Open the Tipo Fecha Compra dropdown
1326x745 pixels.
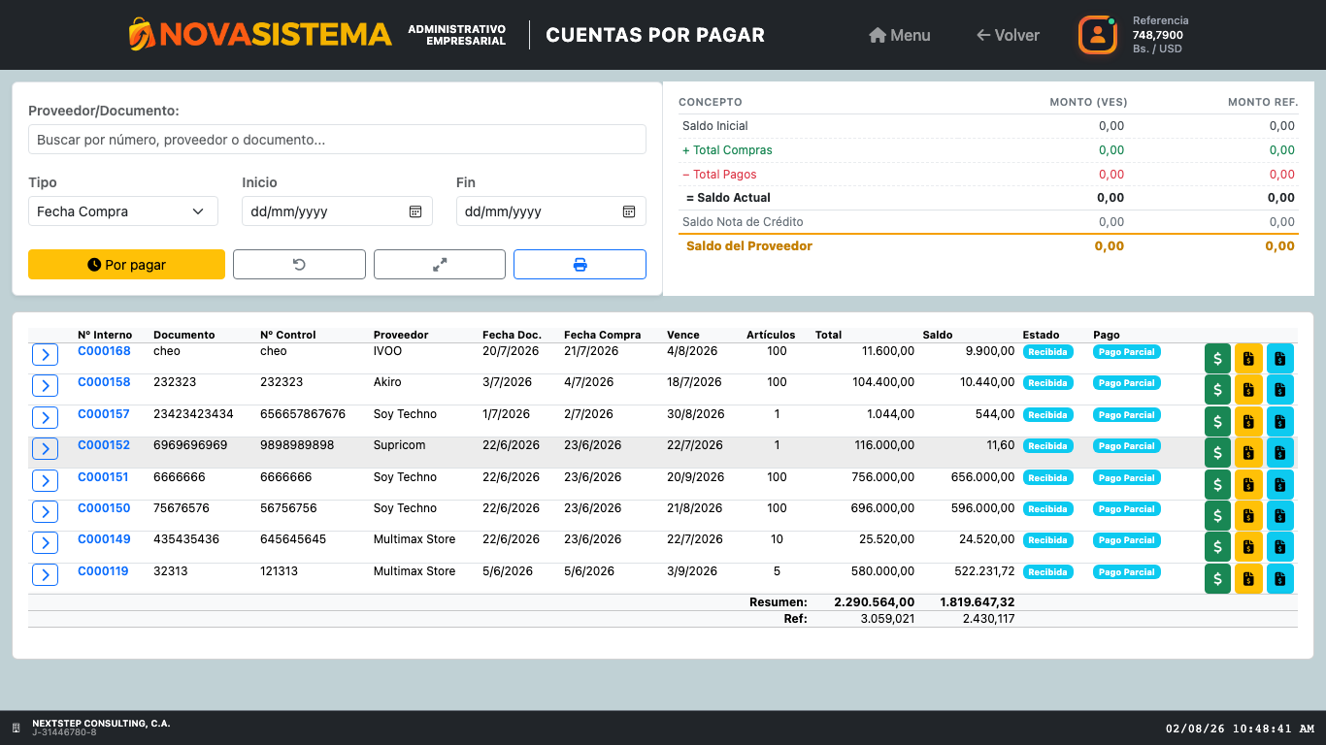pyautogui.click(x=123, y=211)
